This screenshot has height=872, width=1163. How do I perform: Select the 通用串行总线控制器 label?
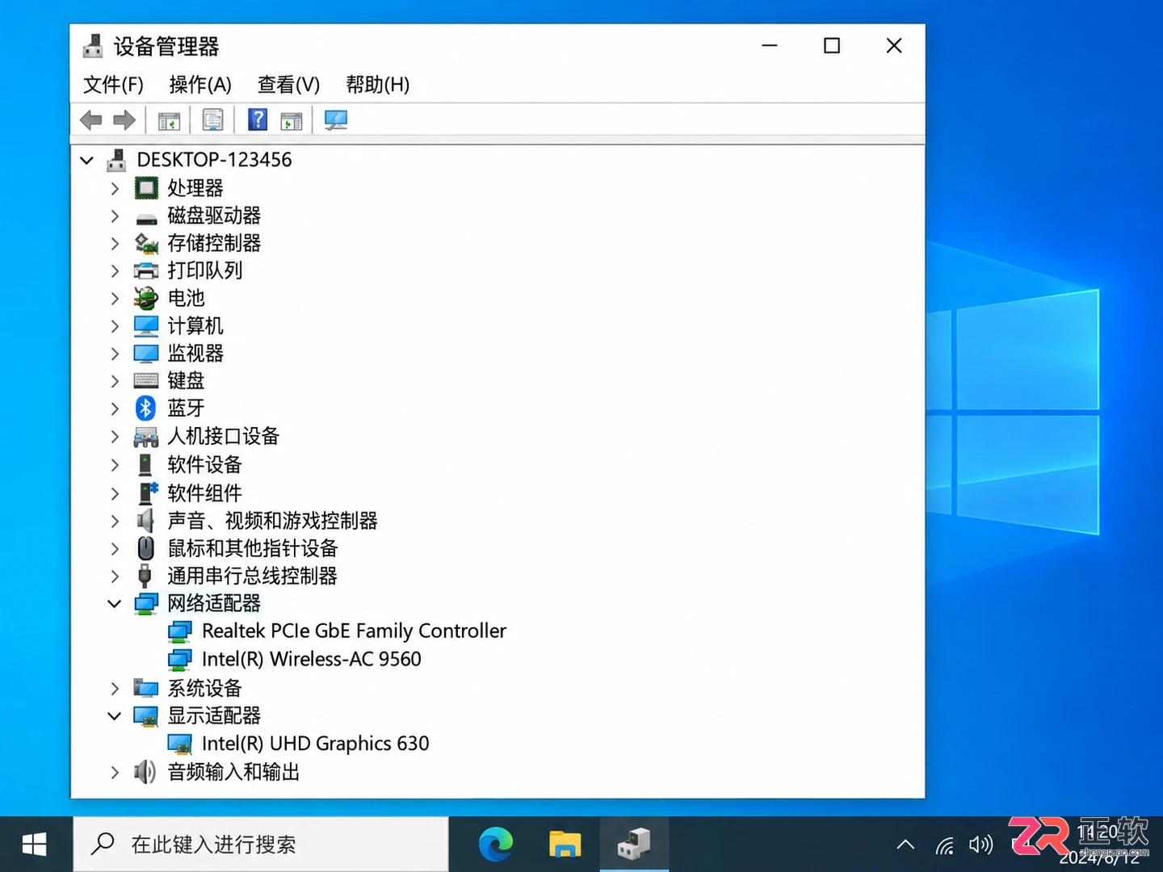(x=252, y=576)
